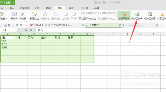Click cell containing 支出

click(x=7, y=44)
